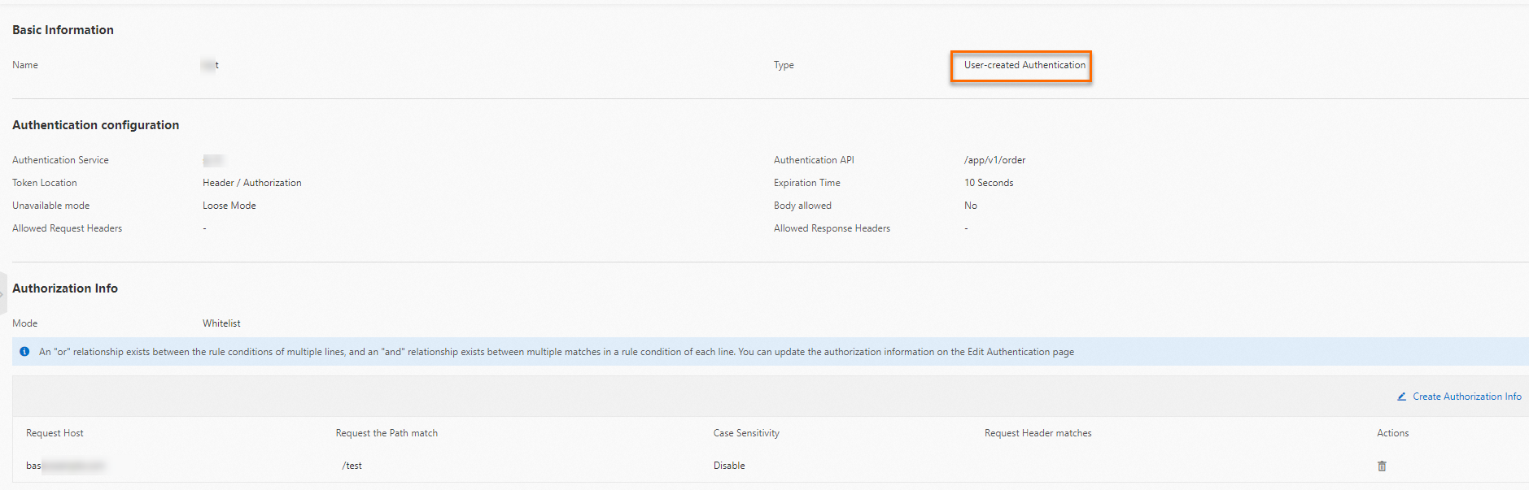Click the Body allowed label
The height and width of the screenshot is (490, 1529).
click(x=802, y=206)
